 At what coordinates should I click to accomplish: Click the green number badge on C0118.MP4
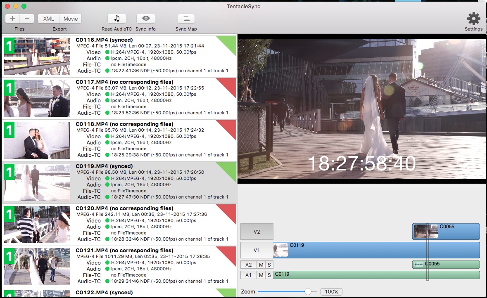click(10, 130)
